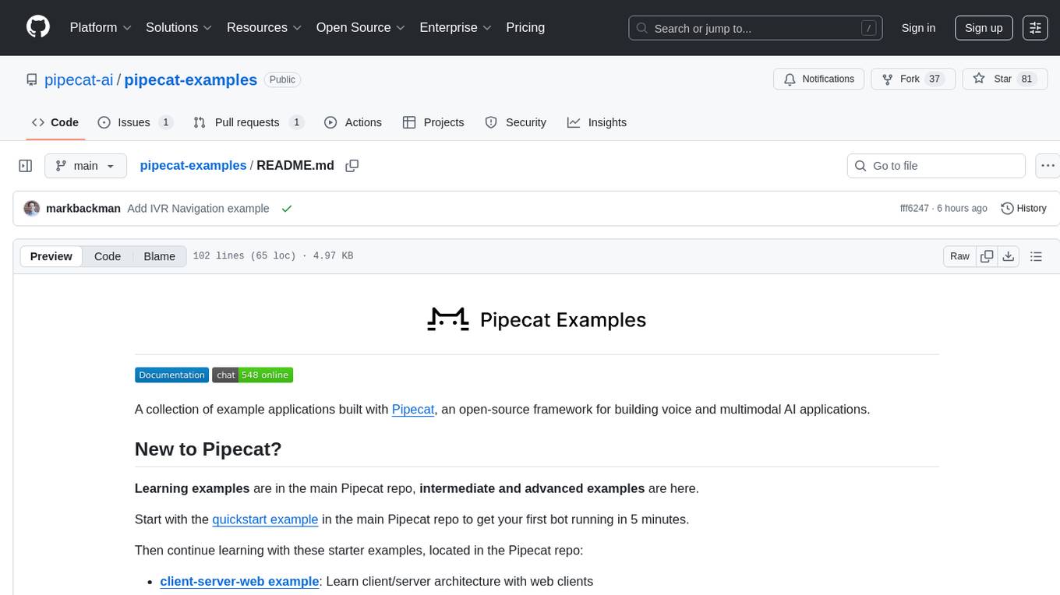Image resolution: width=1060 pixels, height=595 pixels.
Task: Switch to Blame view
Action: click(x=159, y=256)
